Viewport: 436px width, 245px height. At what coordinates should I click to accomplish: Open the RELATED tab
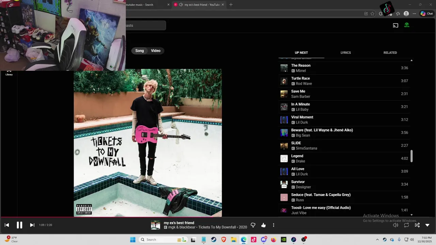coord(390,53)
